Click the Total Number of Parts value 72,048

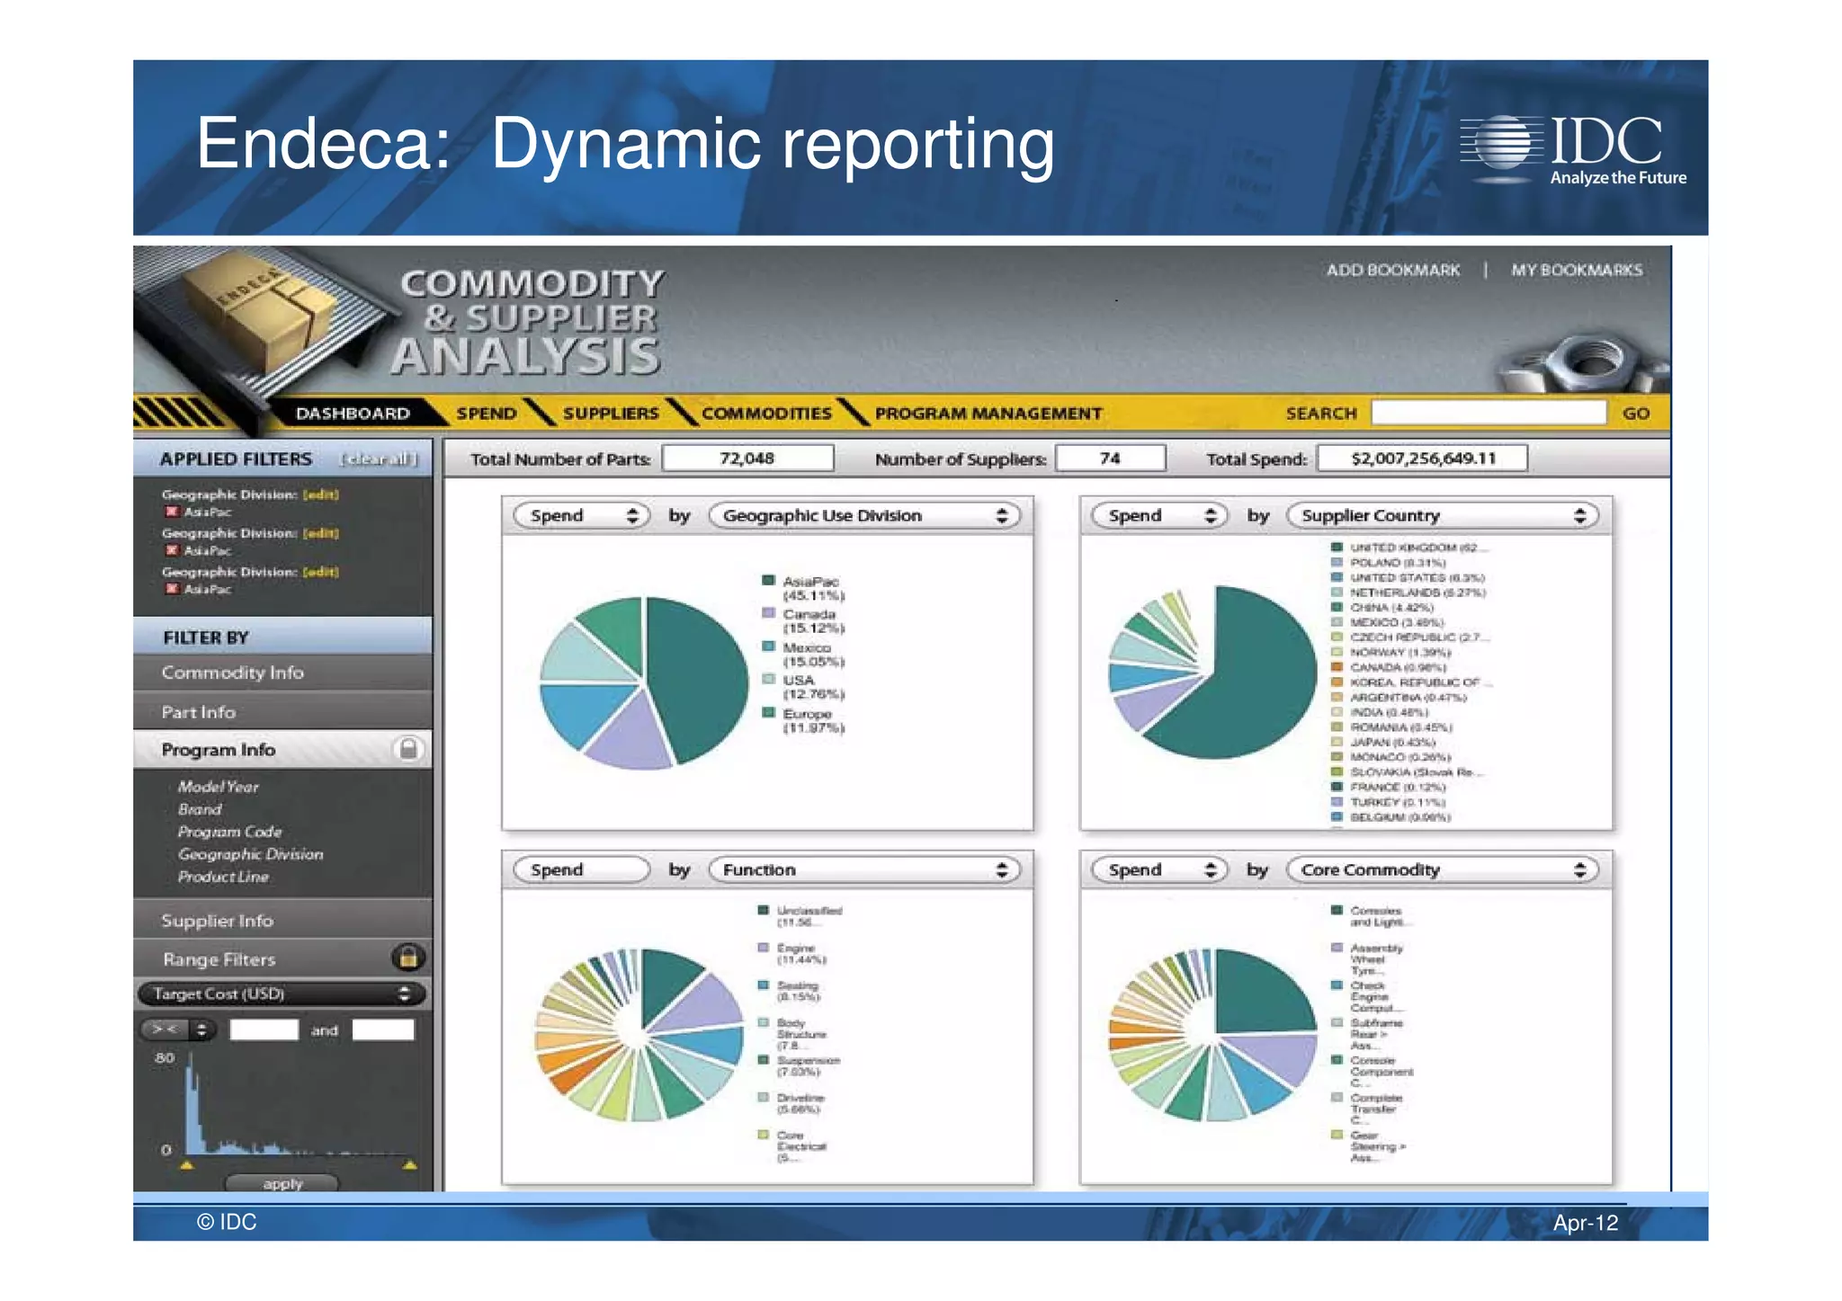point(747,459)
